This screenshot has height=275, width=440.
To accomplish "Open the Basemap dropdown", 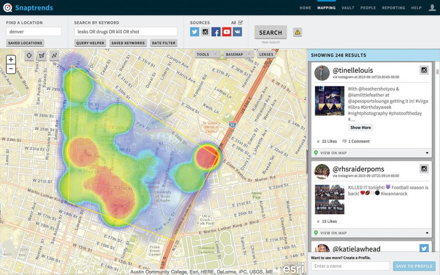I will click(x=239, y=55).
